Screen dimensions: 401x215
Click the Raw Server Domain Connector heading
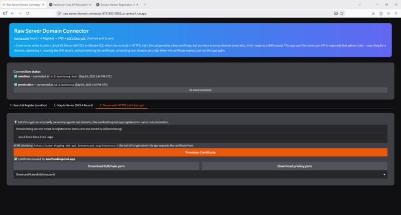pyautogui.click(x=51, y=31)
